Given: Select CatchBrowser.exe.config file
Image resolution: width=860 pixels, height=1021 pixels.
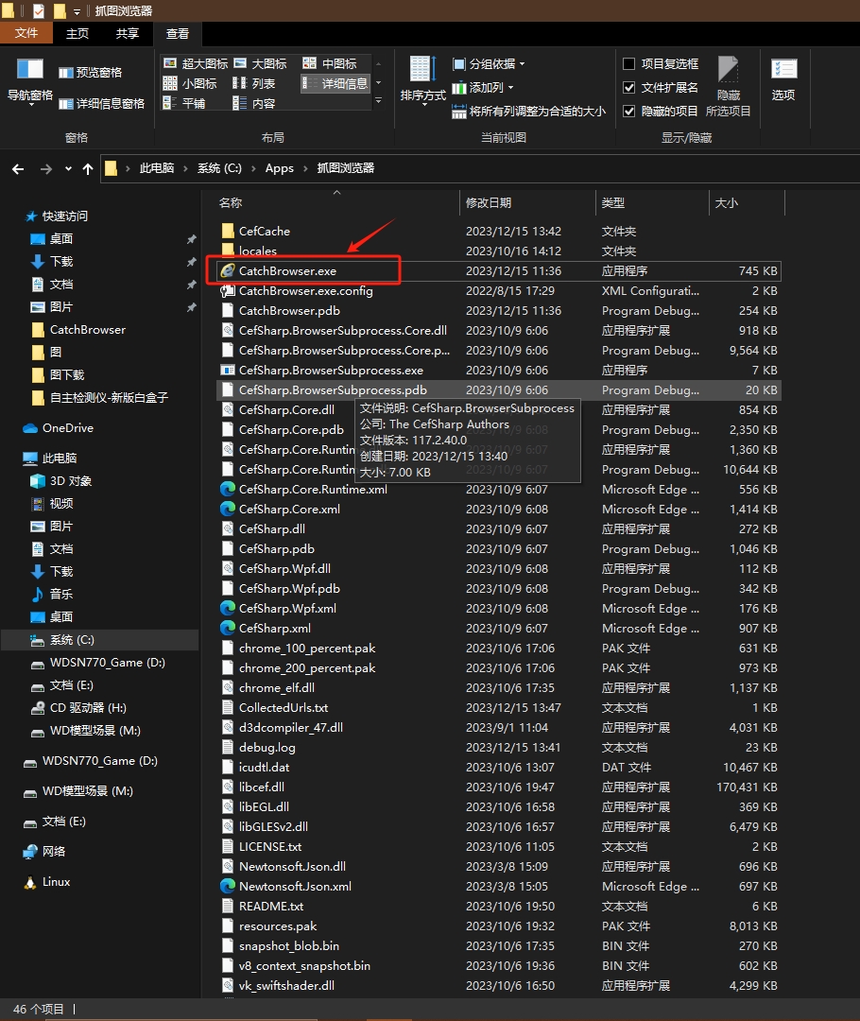Looking at the screenshot, I should click(x=498, y=290).
